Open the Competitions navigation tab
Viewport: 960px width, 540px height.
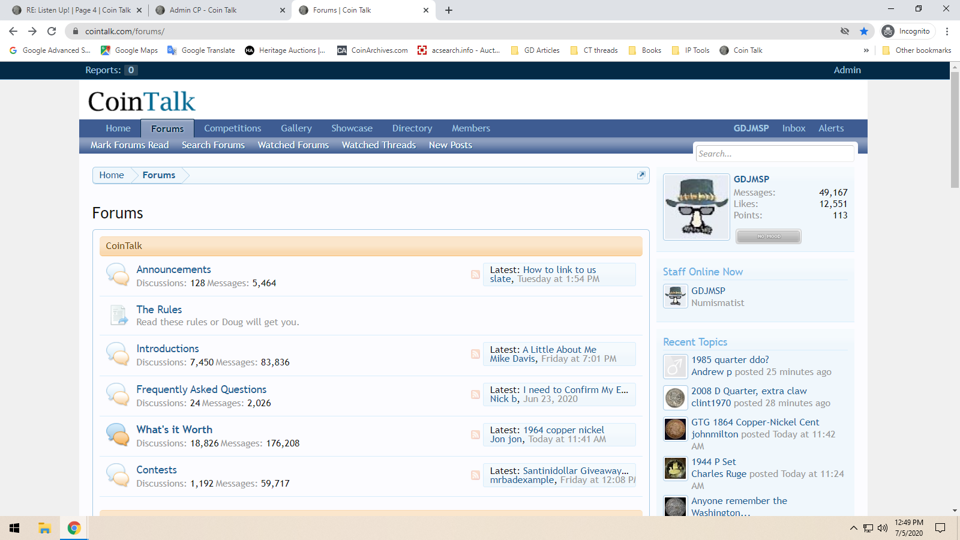pos(233,128)
